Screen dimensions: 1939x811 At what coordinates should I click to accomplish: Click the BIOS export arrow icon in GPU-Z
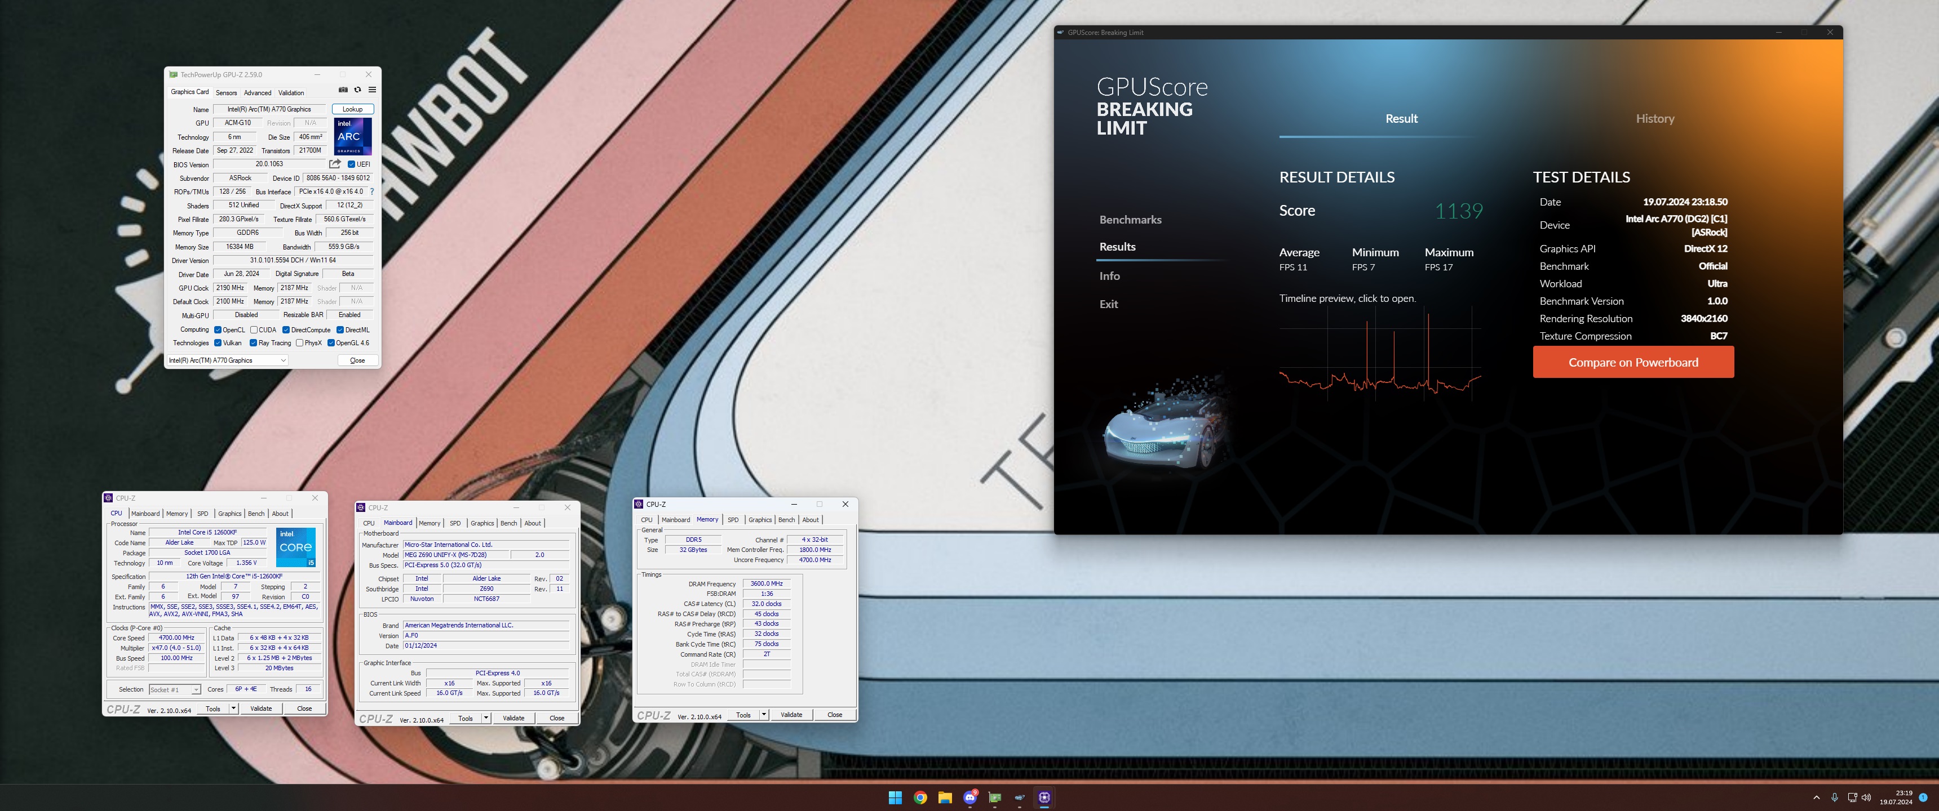coord(335,164)
